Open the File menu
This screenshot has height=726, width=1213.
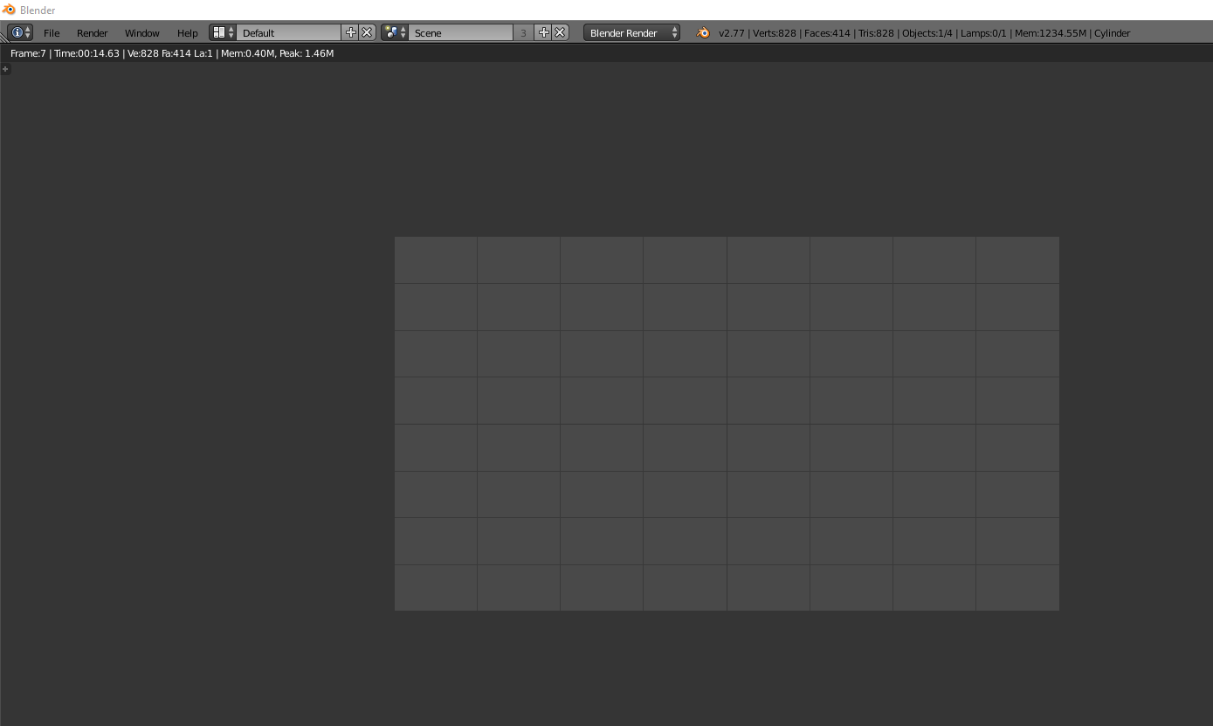click(x=52, y=32)
